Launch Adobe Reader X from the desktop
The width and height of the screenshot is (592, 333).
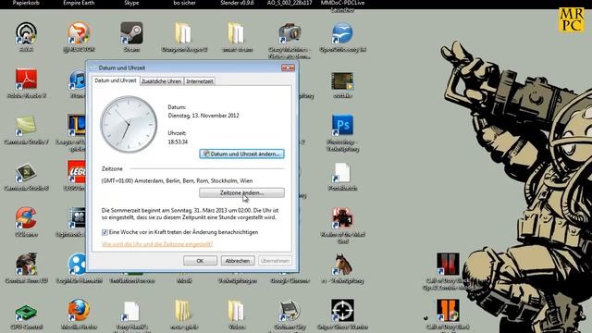(x=26, y=80)
